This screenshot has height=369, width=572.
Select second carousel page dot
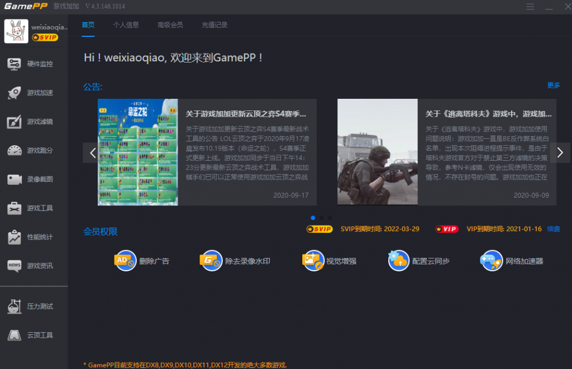click(x=321, y=218)
